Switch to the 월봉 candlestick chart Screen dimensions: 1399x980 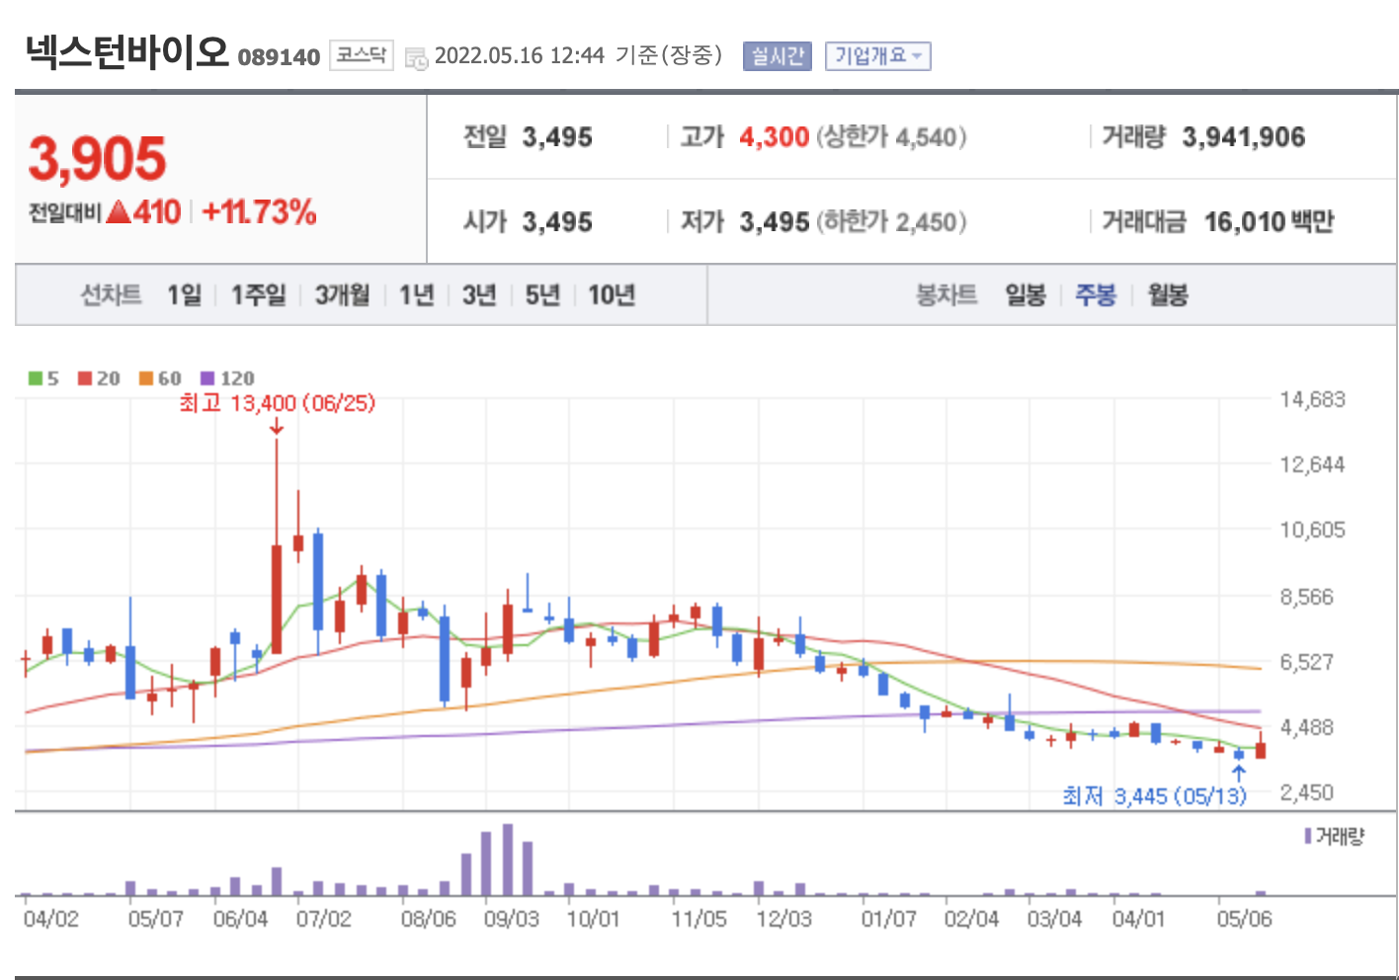pos(1168,294)
